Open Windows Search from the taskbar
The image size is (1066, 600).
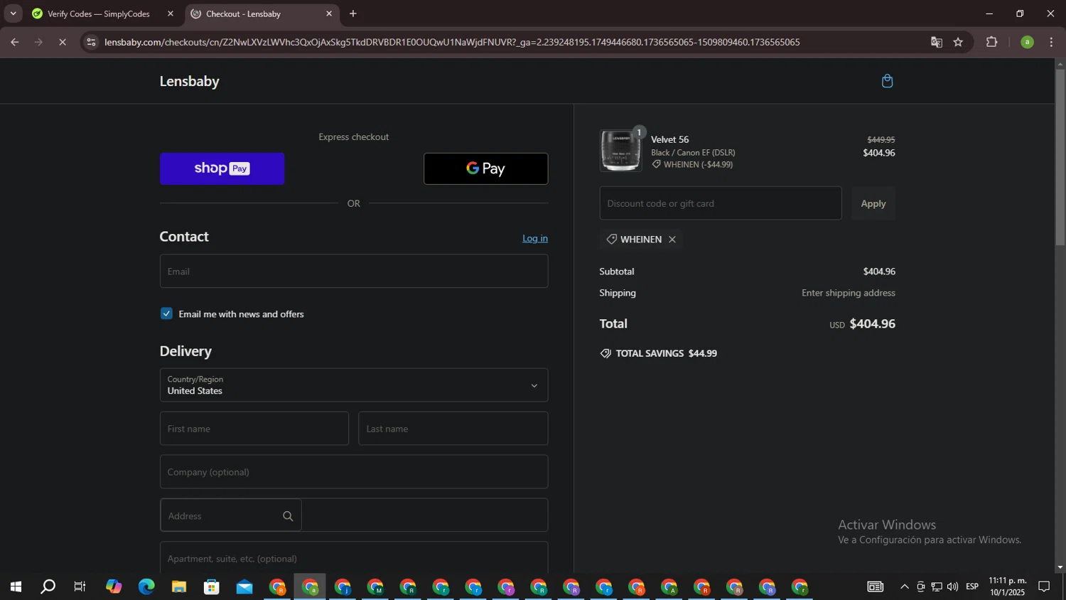(48, 587)
